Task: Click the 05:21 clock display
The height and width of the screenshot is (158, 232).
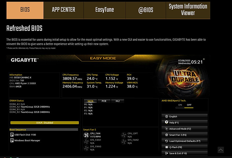Action: 197,62
